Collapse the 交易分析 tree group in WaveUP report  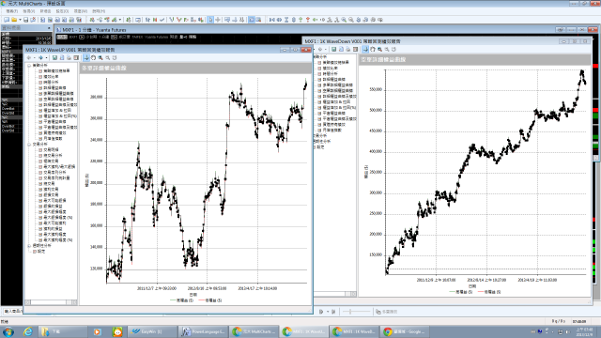(x=29, y=145)
